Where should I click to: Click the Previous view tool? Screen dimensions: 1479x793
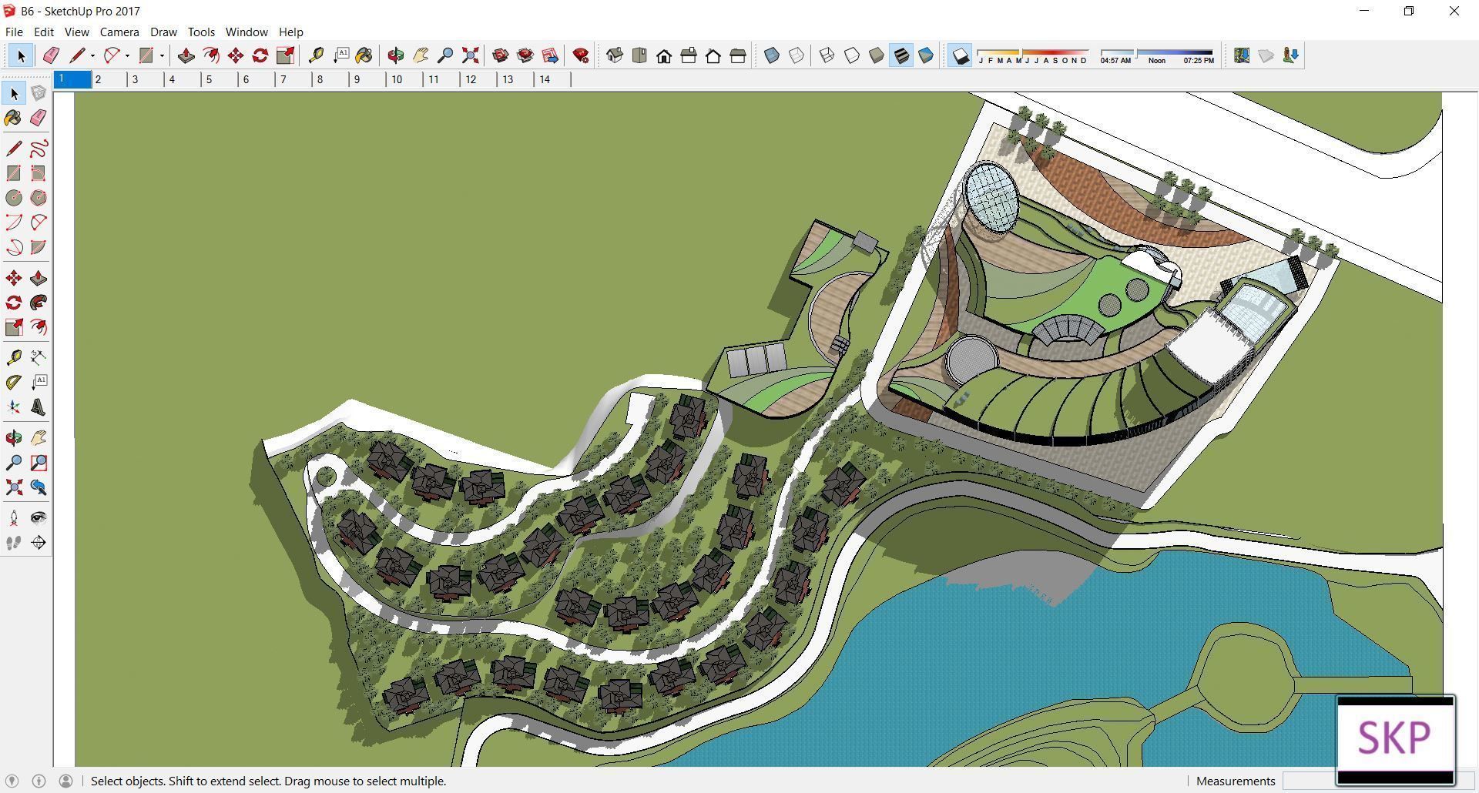coord(39,487)
